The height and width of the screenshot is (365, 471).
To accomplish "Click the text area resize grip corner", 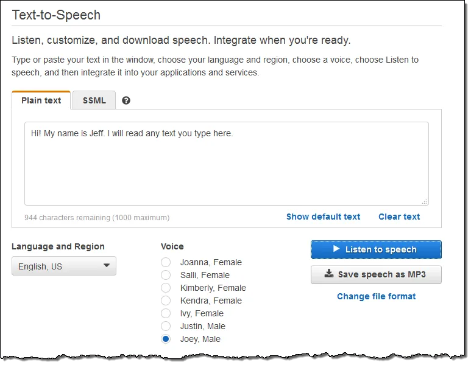I will (x=425, y=202).
